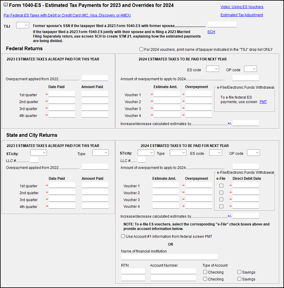The height and width of the screenshot is (288, 284).
Task: Open ST/city dropdown in state 2024 section
Action: click(x=146, y=153)
